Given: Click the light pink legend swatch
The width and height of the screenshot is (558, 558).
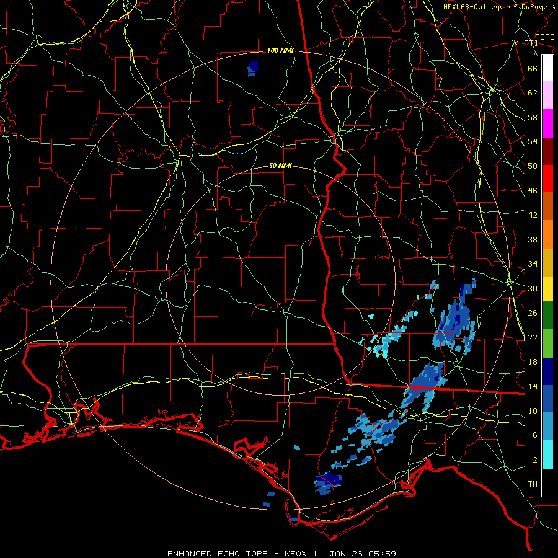Looking at the screenshot, I should tap(547, 95).
